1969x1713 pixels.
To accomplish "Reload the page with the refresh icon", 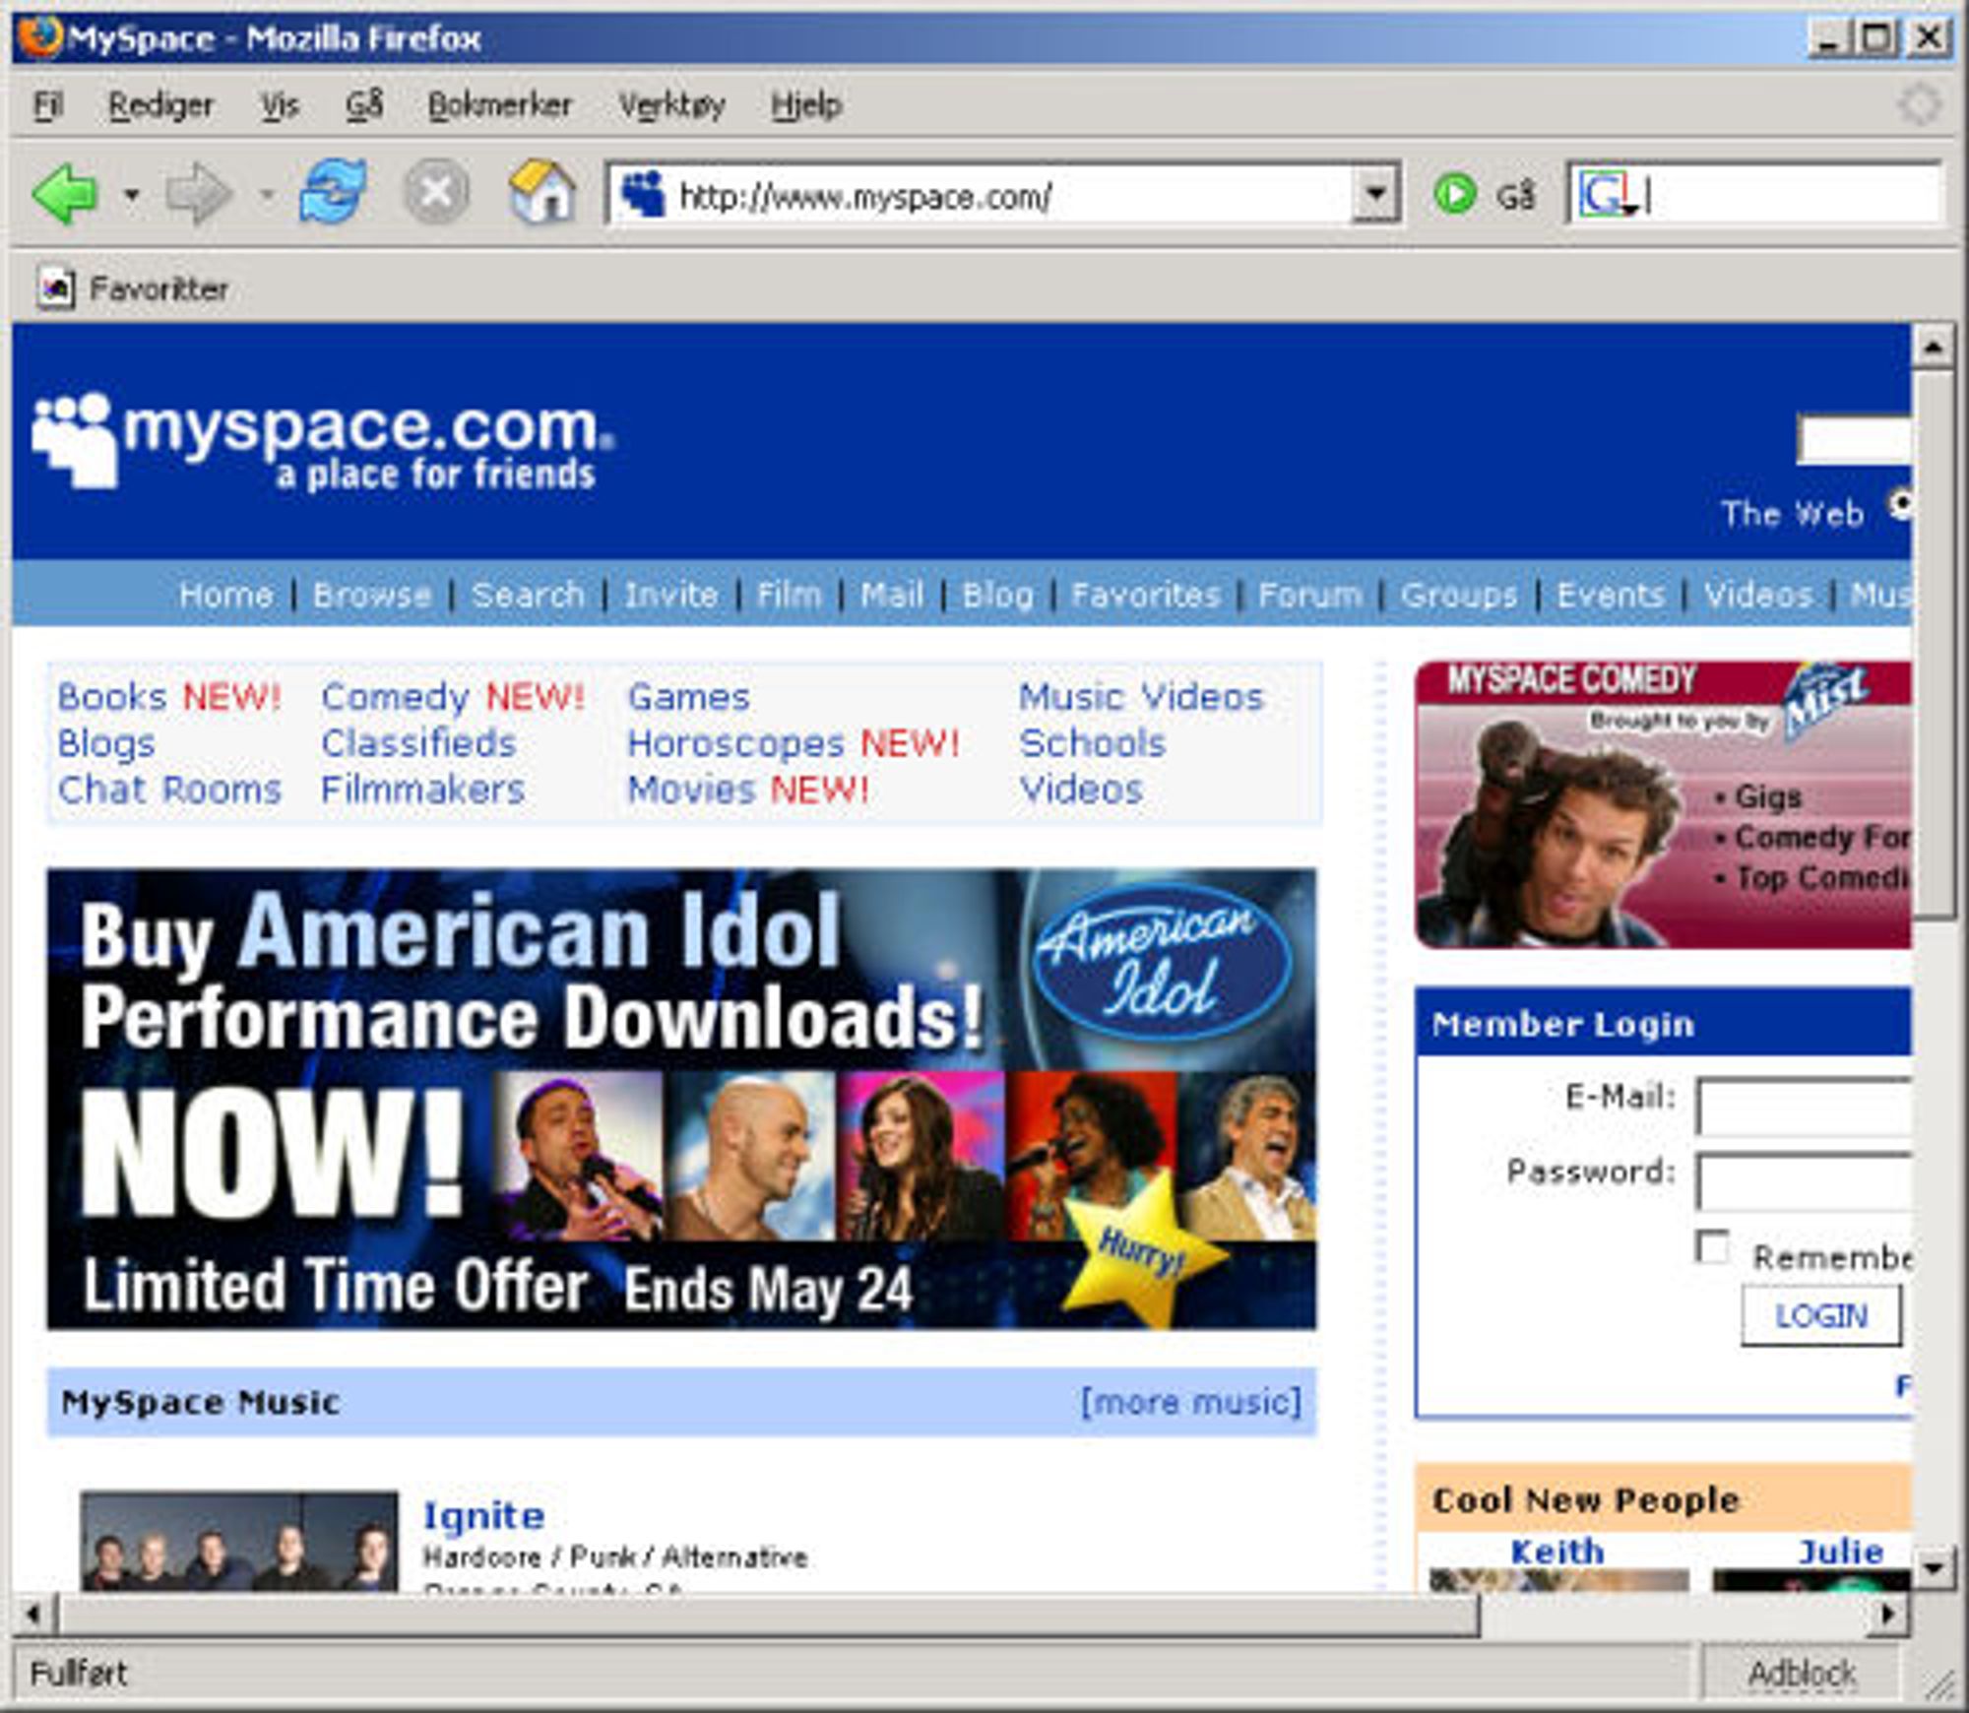I will tap(334, 191).
